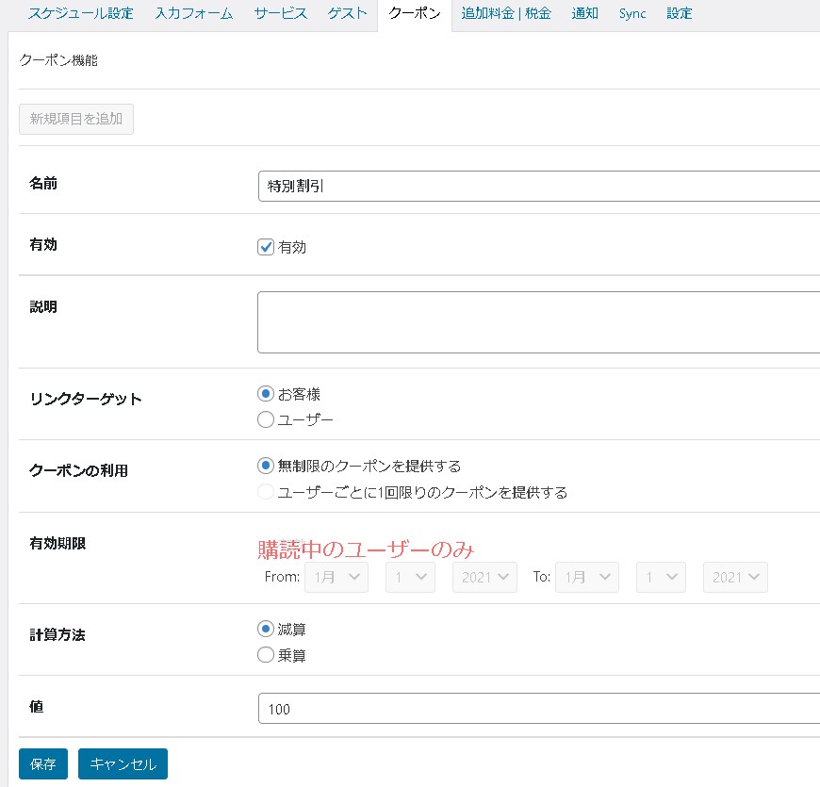Switch to the 入力フォーム tab
Image resolution: width=820 pixels, height=787 pixels.
(x=193, y=14)
